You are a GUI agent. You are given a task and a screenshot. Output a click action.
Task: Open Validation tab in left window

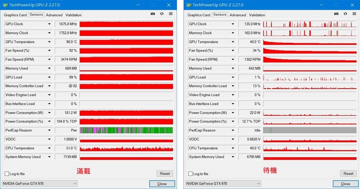73,15
